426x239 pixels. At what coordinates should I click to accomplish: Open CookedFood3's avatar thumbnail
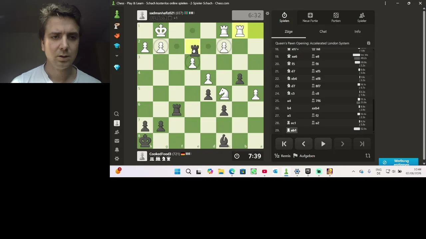point(142,156)
